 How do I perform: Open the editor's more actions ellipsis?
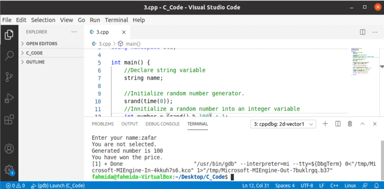[375, 32]
